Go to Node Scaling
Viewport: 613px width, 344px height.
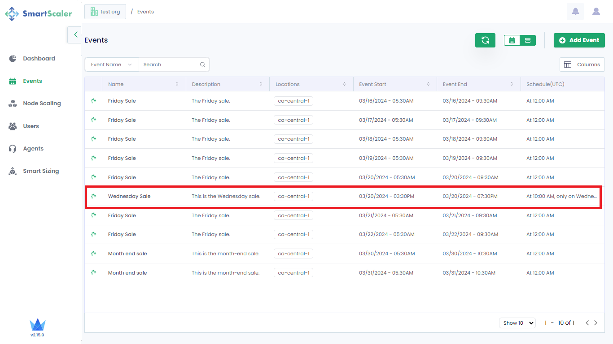pyautogui.click(x=42, y=103)
